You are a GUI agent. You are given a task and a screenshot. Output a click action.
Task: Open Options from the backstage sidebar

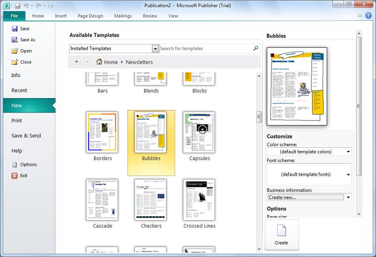28,164
